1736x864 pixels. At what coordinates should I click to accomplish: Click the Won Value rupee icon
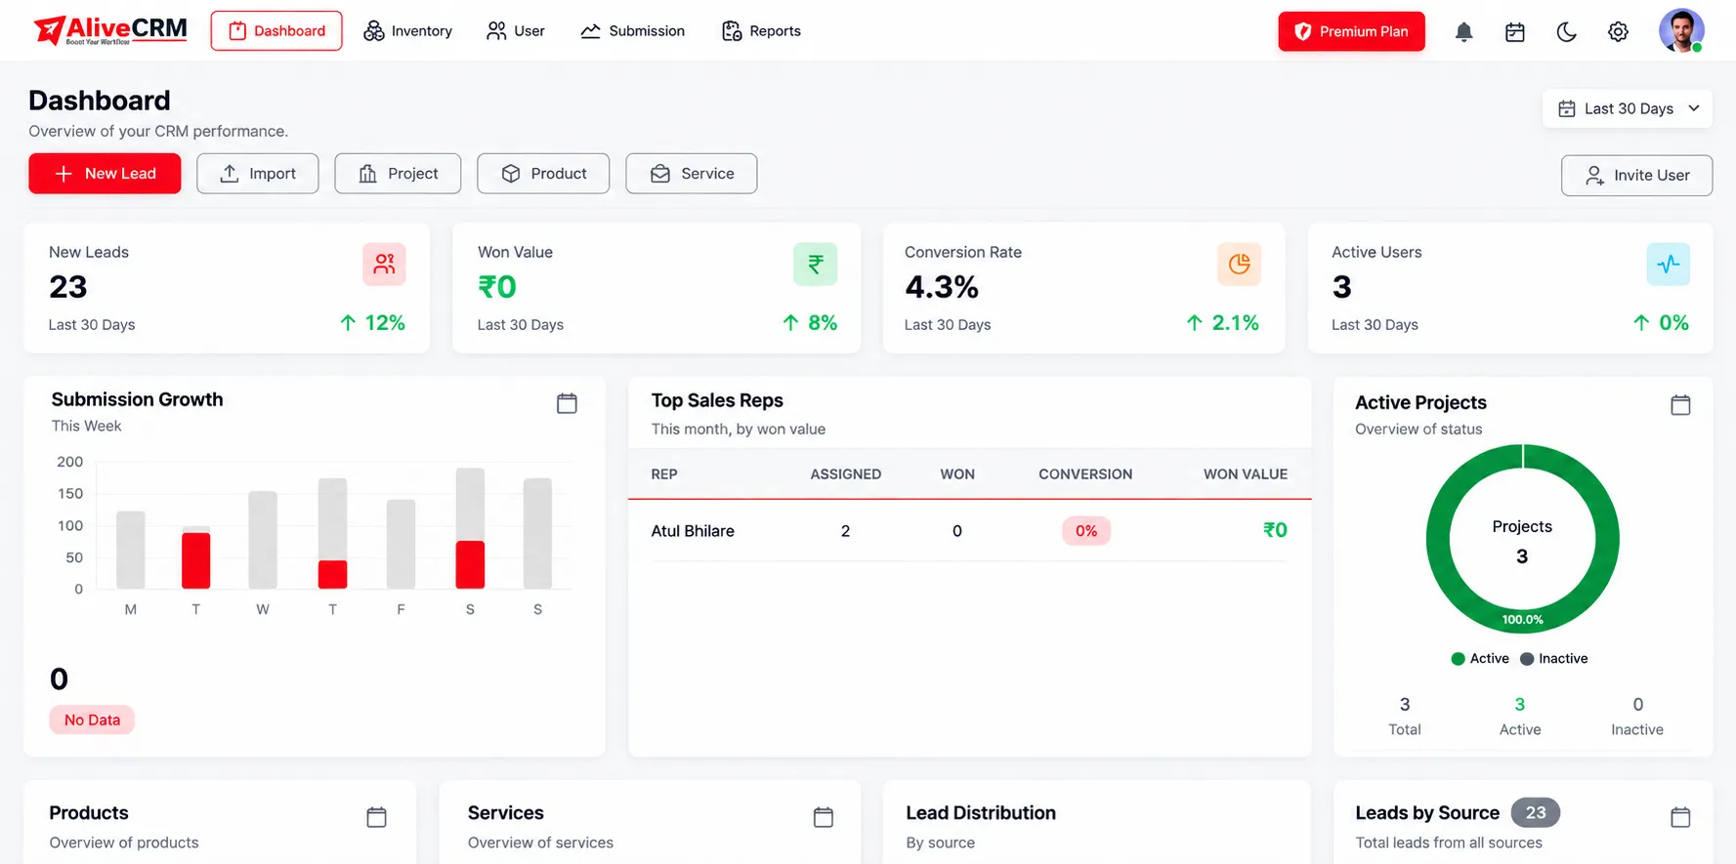(816, 264)
